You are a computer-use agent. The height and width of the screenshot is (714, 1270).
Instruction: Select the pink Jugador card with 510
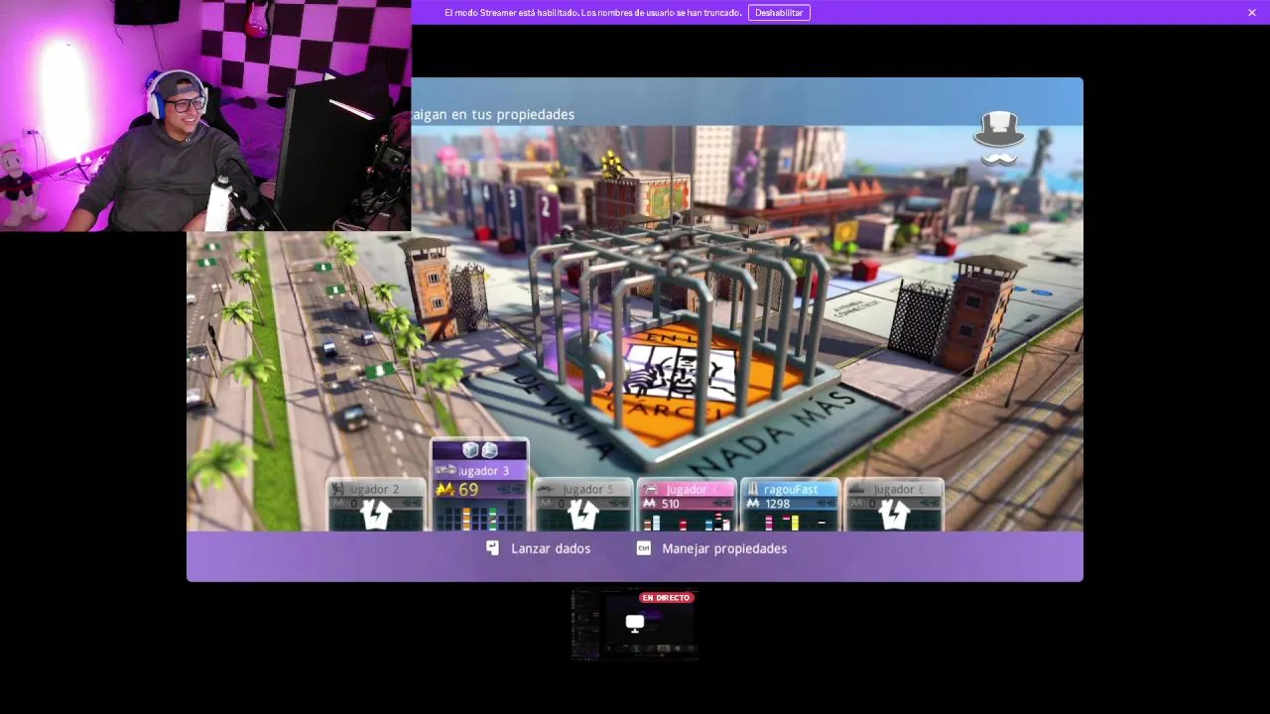[686, 505]
